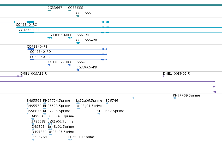Click the bs03a05.5prime EST label
The height and width of the screenshot is (141, 222).
62,132
